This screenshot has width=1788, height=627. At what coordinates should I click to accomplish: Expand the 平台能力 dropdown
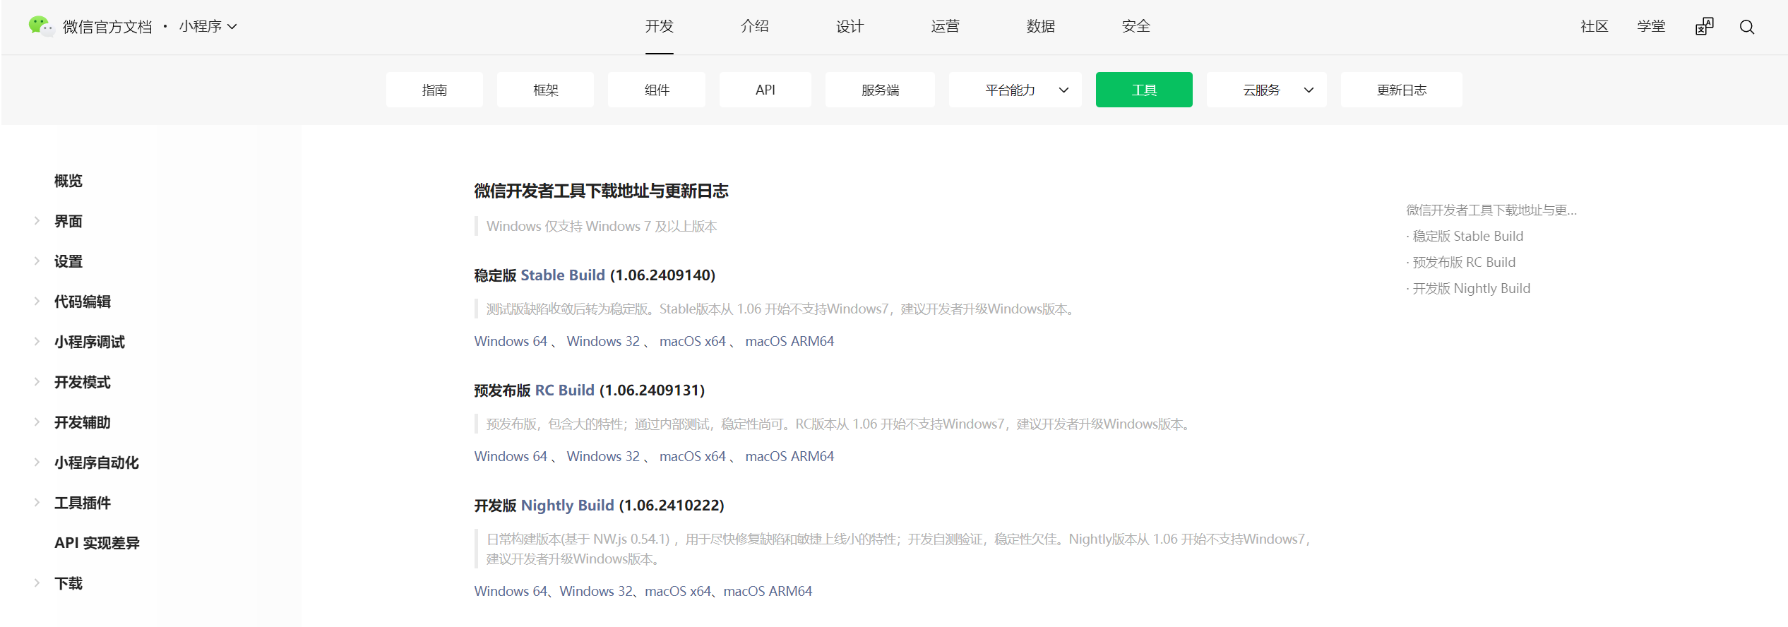coord(1015,90)
